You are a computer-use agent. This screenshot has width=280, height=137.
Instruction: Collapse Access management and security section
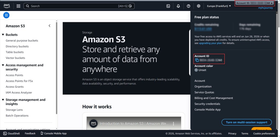(x=3, y=65)
